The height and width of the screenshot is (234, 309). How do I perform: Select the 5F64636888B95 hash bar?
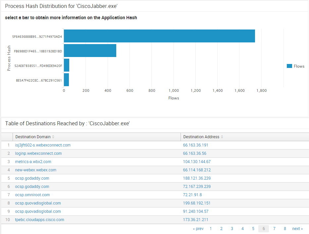159,36
